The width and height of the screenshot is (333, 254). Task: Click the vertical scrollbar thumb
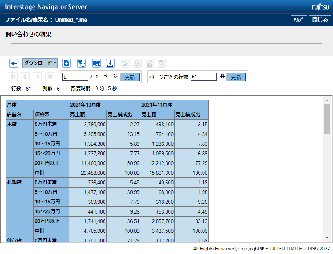point(327,119)
